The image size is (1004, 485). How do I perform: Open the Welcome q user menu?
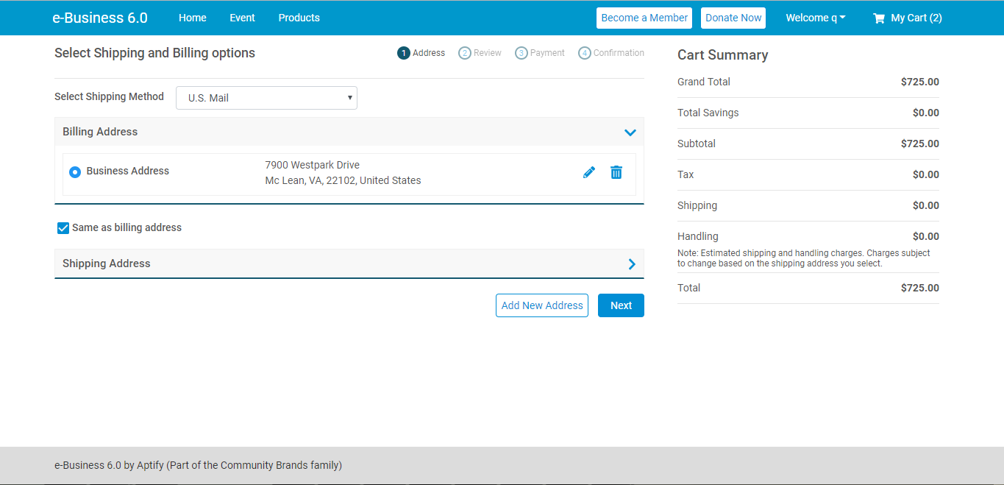pyautogui.click(x=816, y=18)
